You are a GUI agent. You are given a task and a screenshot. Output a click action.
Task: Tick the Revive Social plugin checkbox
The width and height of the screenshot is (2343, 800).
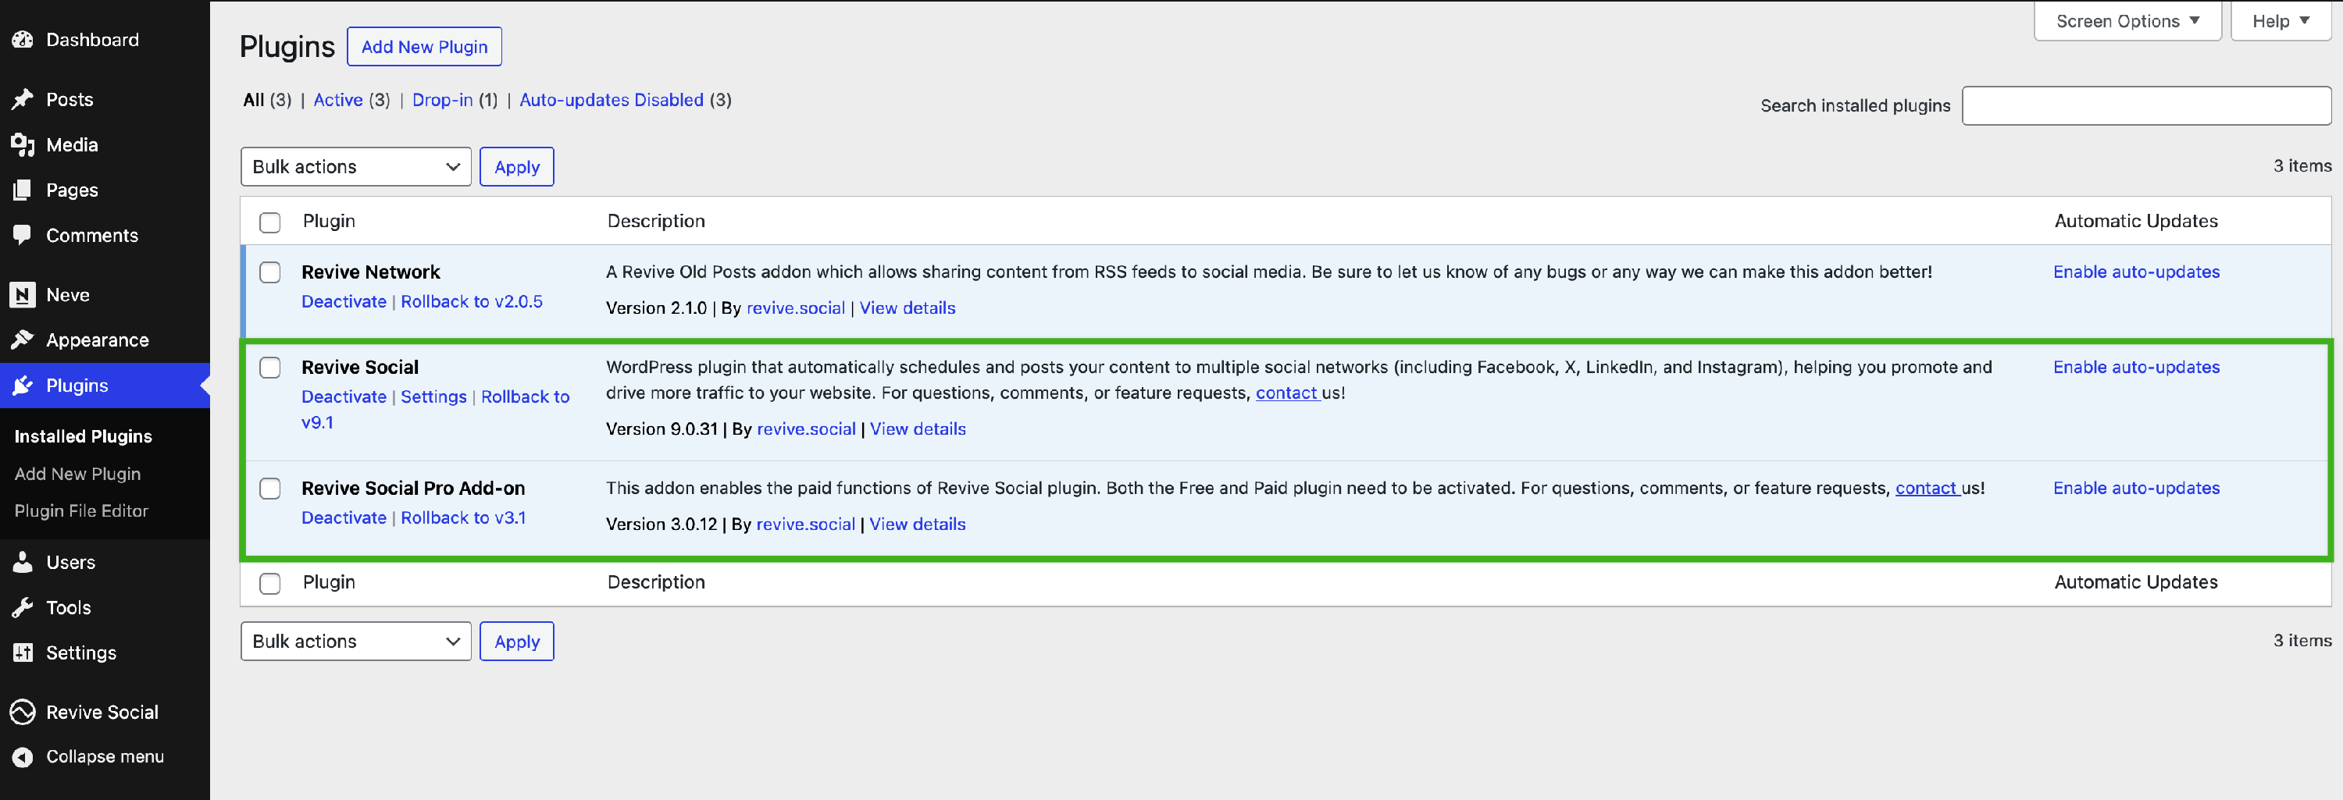(x=270, y=368)
